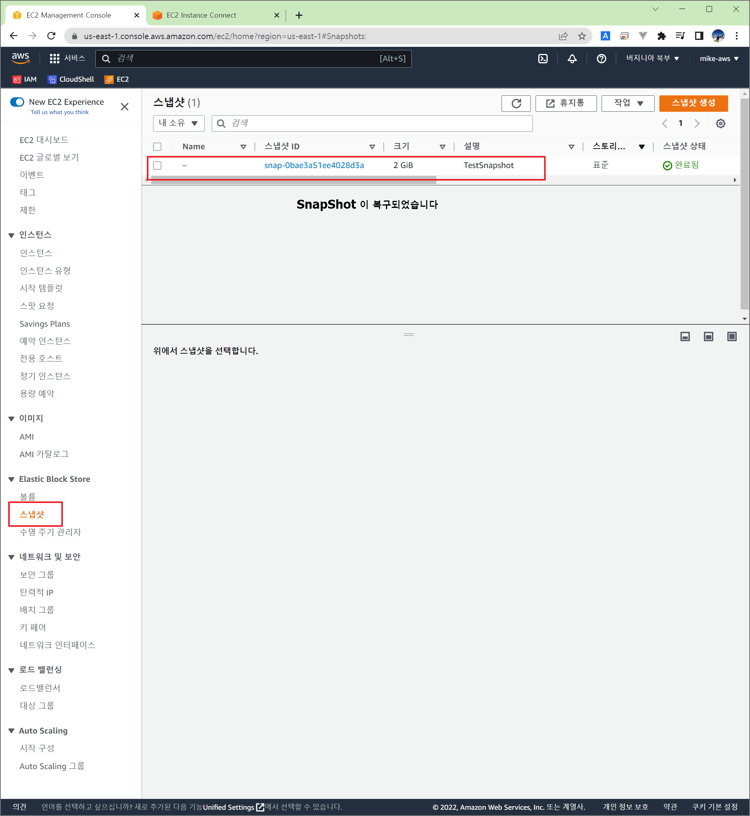Switch to EC2 Instance Connect tab
750x816 pixels.
click(215, 15)
